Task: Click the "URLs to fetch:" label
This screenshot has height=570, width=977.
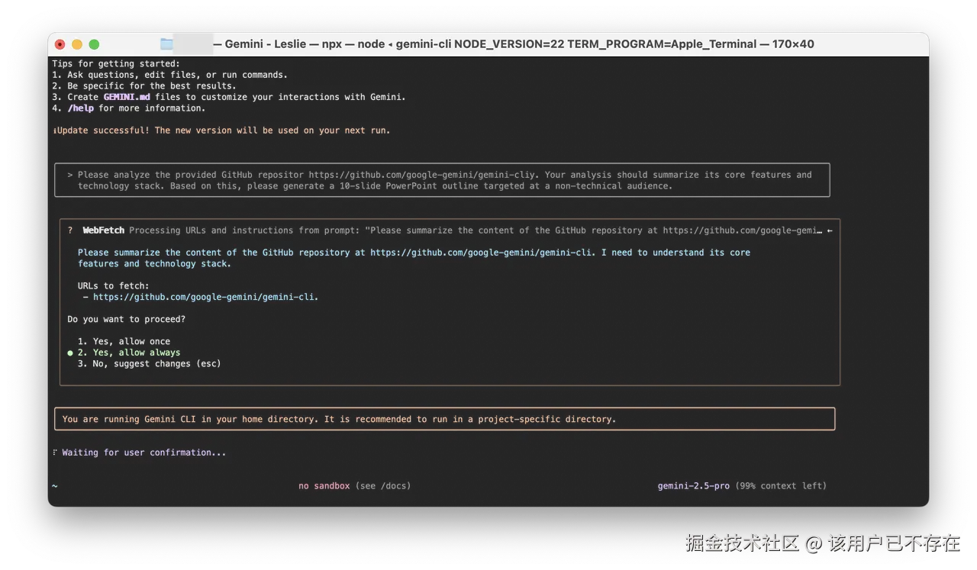Action: (x=114, y=286)
